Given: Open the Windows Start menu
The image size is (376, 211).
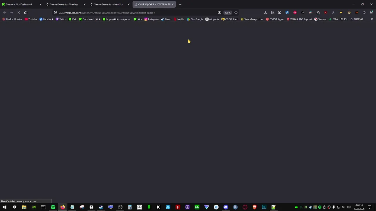Looking at the screenshot, I should [5, 207].
